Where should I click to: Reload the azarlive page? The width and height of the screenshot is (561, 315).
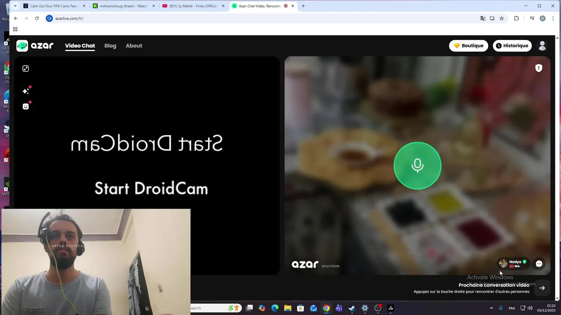[37, 18]
